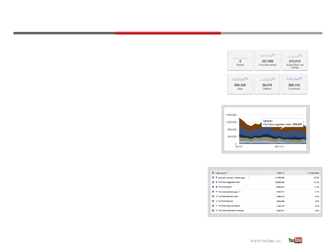
Task: Open the Shares metric card
Action: pos(240,60)
